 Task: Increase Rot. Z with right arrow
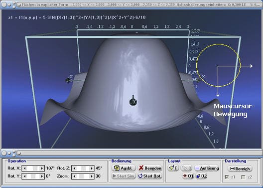click(92, 168)
